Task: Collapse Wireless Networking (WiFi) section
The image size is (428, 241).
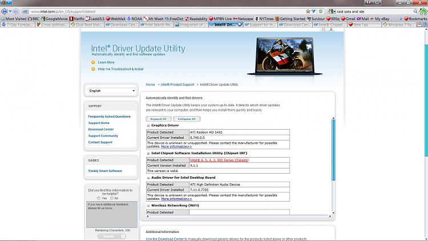Action: click(148, 206)
